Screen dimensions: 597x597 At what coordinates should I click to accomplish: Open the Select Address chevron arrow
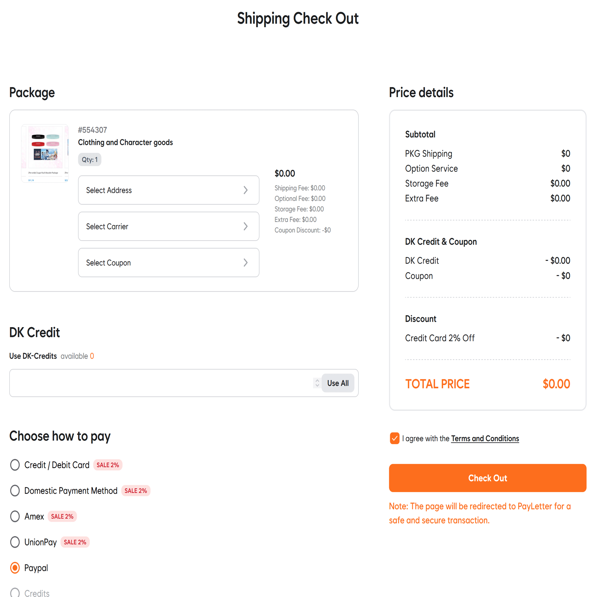[x=245, y=190]
